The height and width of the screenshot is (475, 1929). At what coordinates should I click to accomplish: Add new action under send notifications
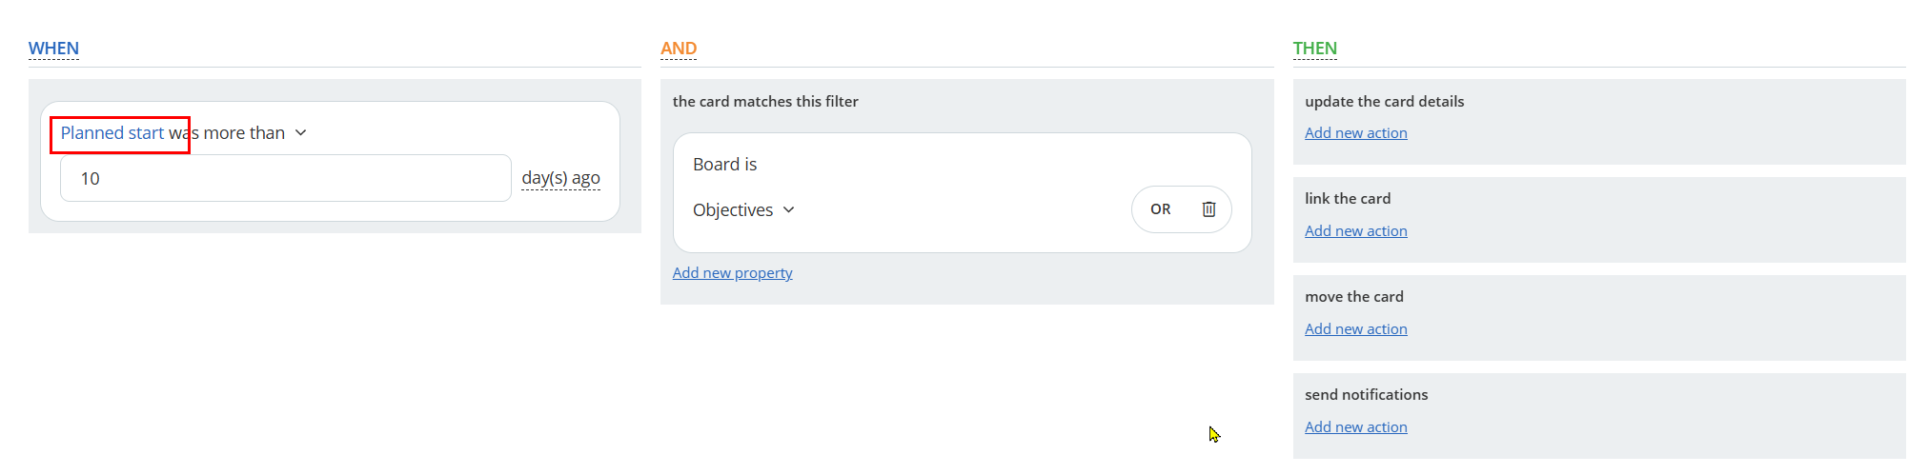tap(1355, 427)
